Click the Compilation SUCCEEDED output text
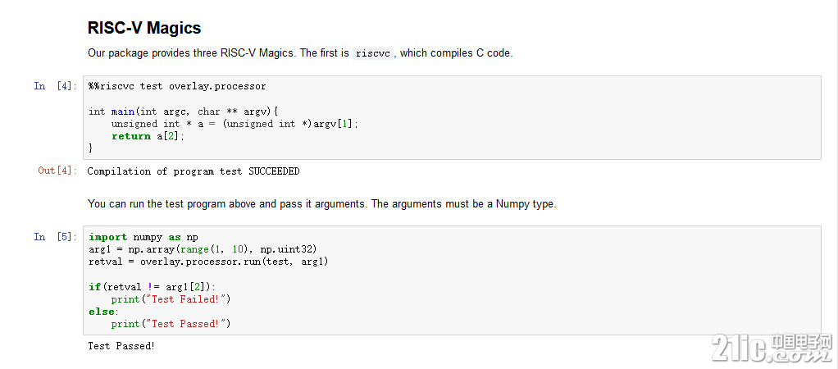This screenshot has height=369, width=838. click(194, 171)
